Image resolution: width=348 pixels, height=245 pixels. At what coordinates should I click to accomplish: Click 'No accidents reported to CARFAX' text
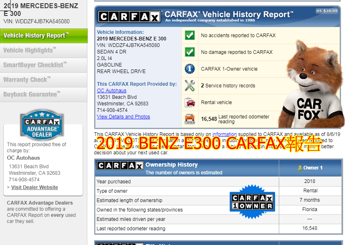pyautogui.click(x=238, y=36)
